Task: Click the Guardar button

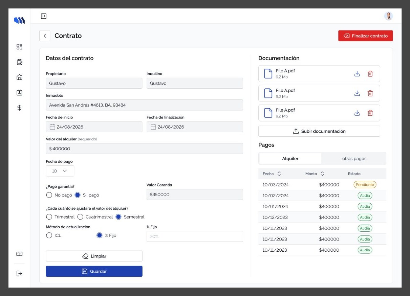Action: (94, 271)
